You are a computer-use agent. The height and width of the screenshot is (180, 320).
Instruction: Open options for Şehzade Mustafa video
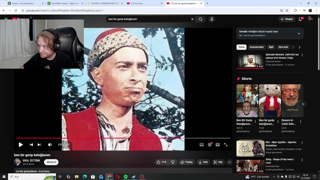[x=302, y=55]
